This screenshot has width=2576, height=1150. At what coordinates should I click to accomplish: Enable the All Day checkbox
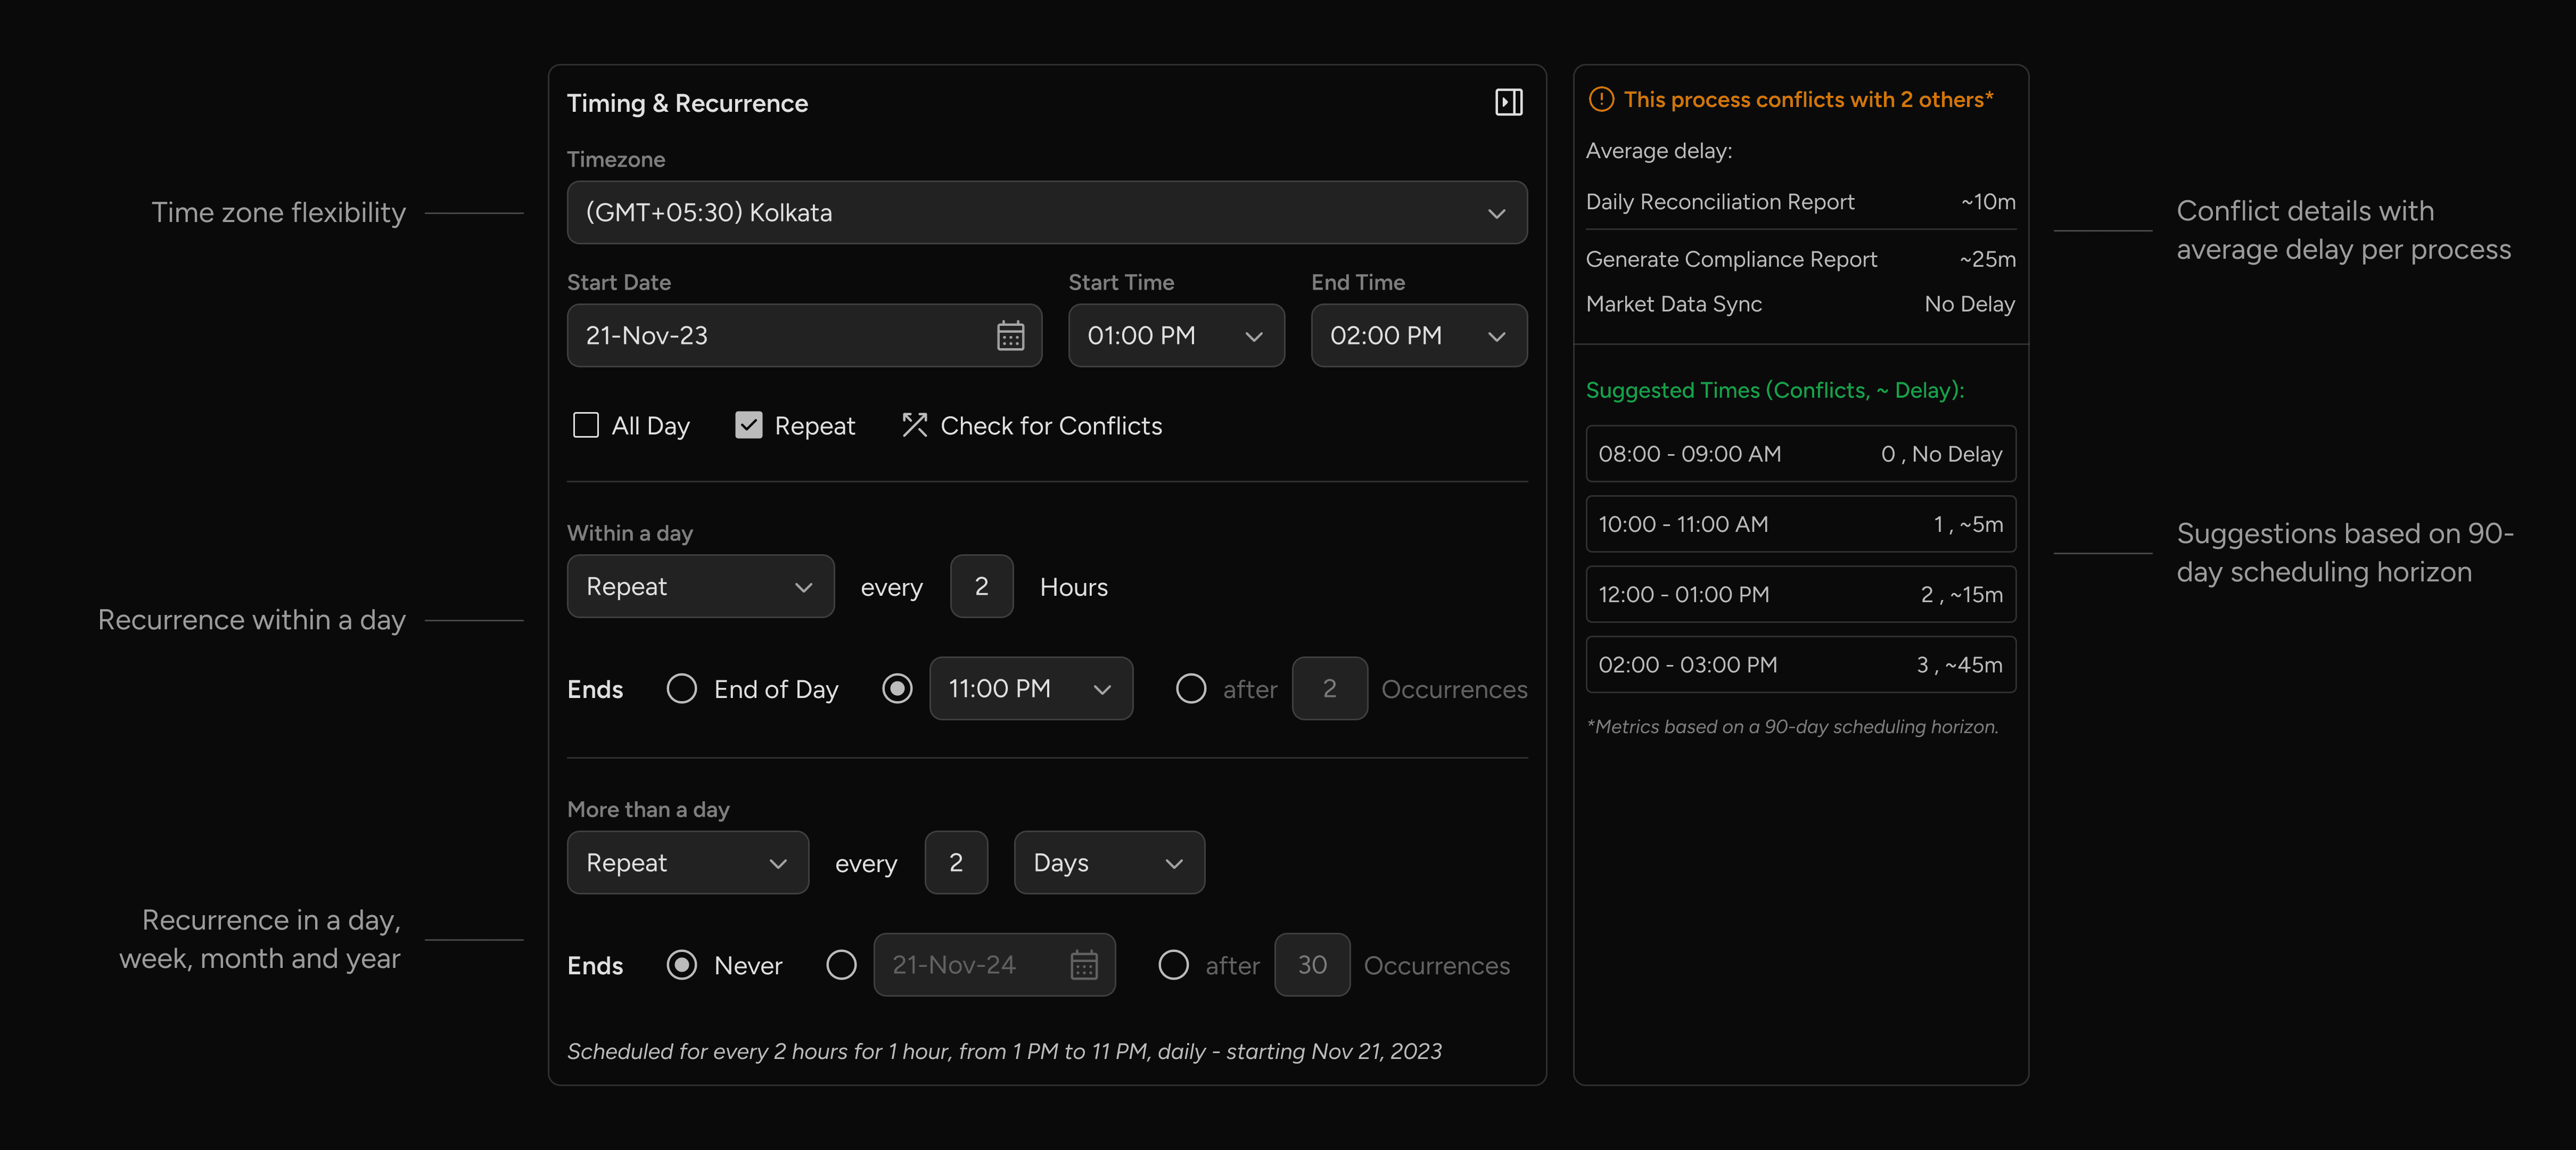(x=586, y=425)
